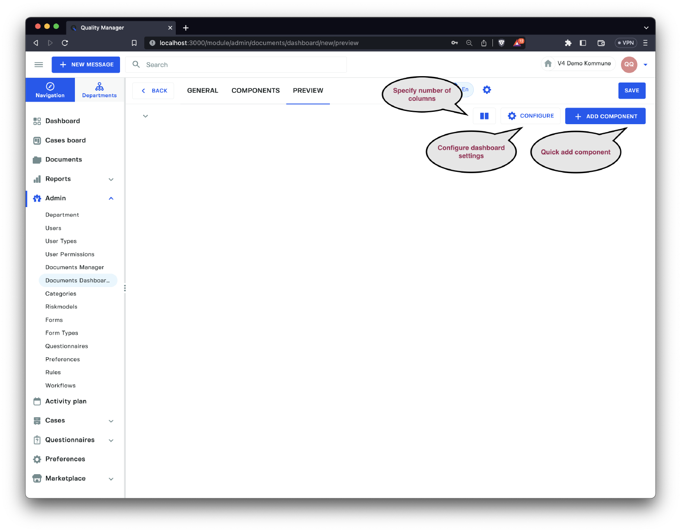Click the two-column layout icon
Screen dimensions: 681x532
point(484,116)
